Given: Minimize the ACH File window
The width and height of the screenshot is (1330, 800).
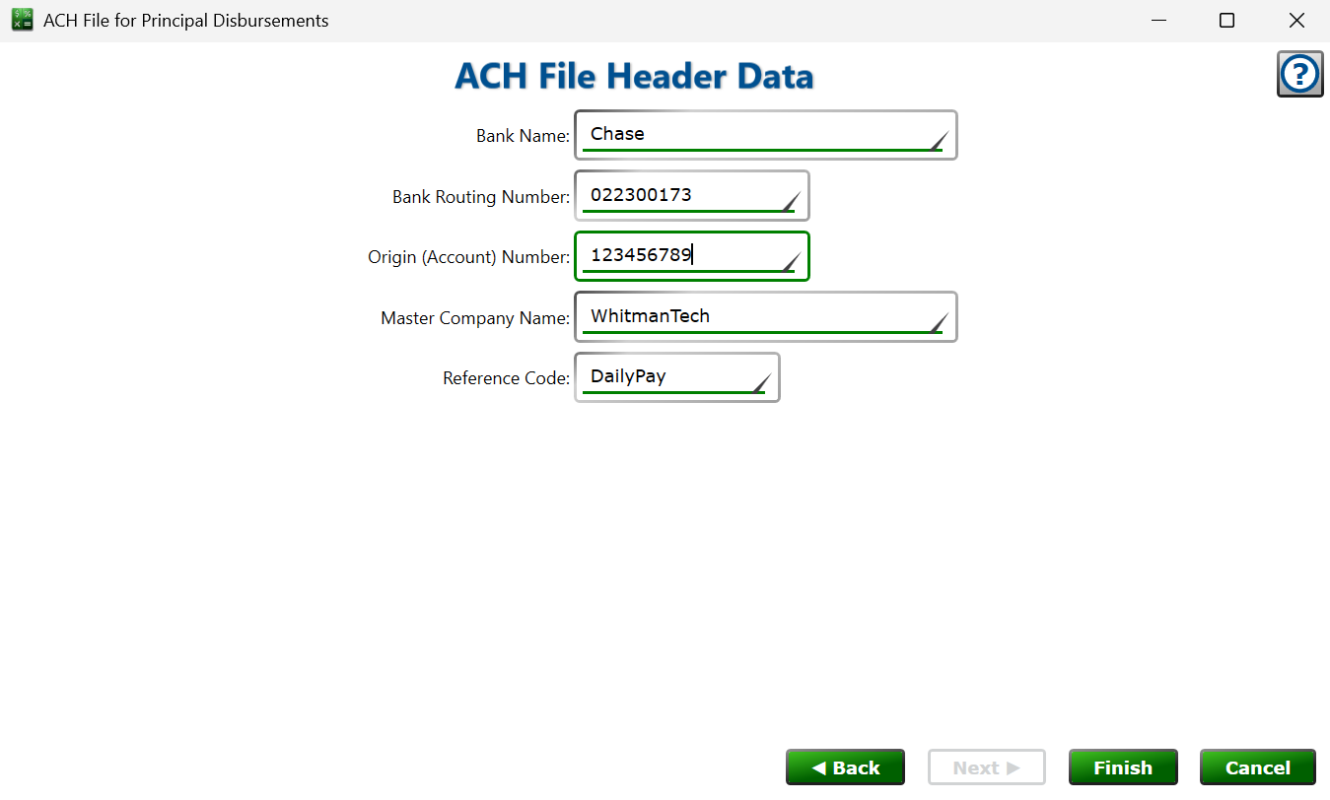Looking at the screenshot, I should pos(1159,21).
